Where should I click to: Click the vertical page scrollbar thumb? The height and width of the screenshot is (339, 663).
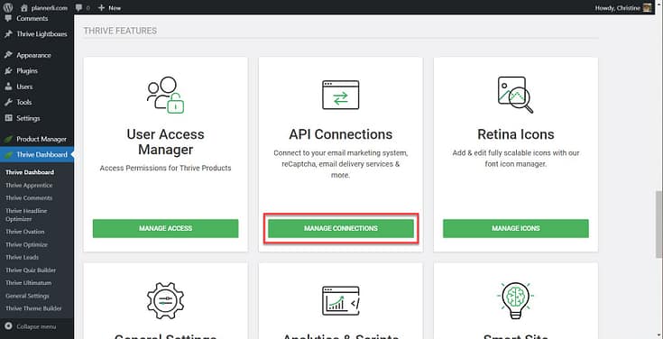(x=659, y=224)
